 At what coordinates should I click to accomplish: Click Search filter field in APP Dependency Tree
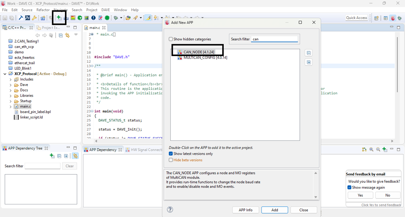(x=43, y=166)
